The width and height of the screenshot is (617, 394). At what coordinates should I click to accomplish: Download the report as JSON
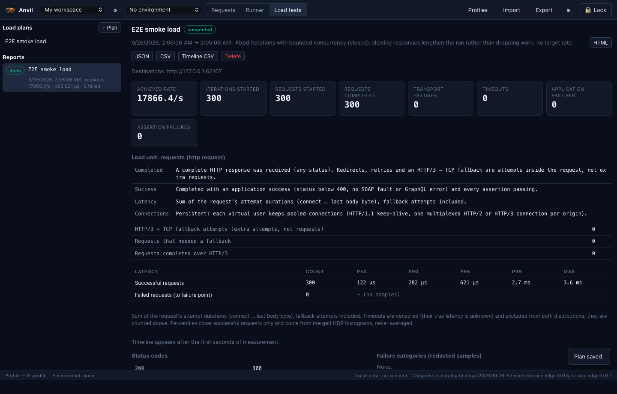tap(142, 56)
